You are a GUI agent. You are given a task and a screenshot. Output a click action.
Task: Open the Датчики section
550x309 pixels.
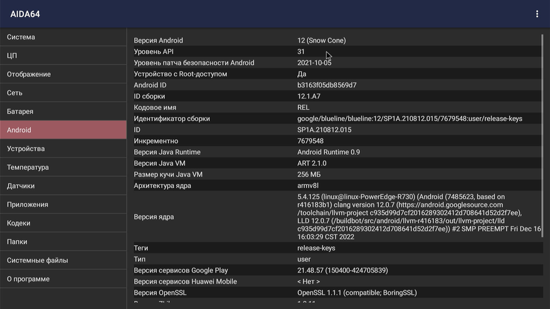63,186
